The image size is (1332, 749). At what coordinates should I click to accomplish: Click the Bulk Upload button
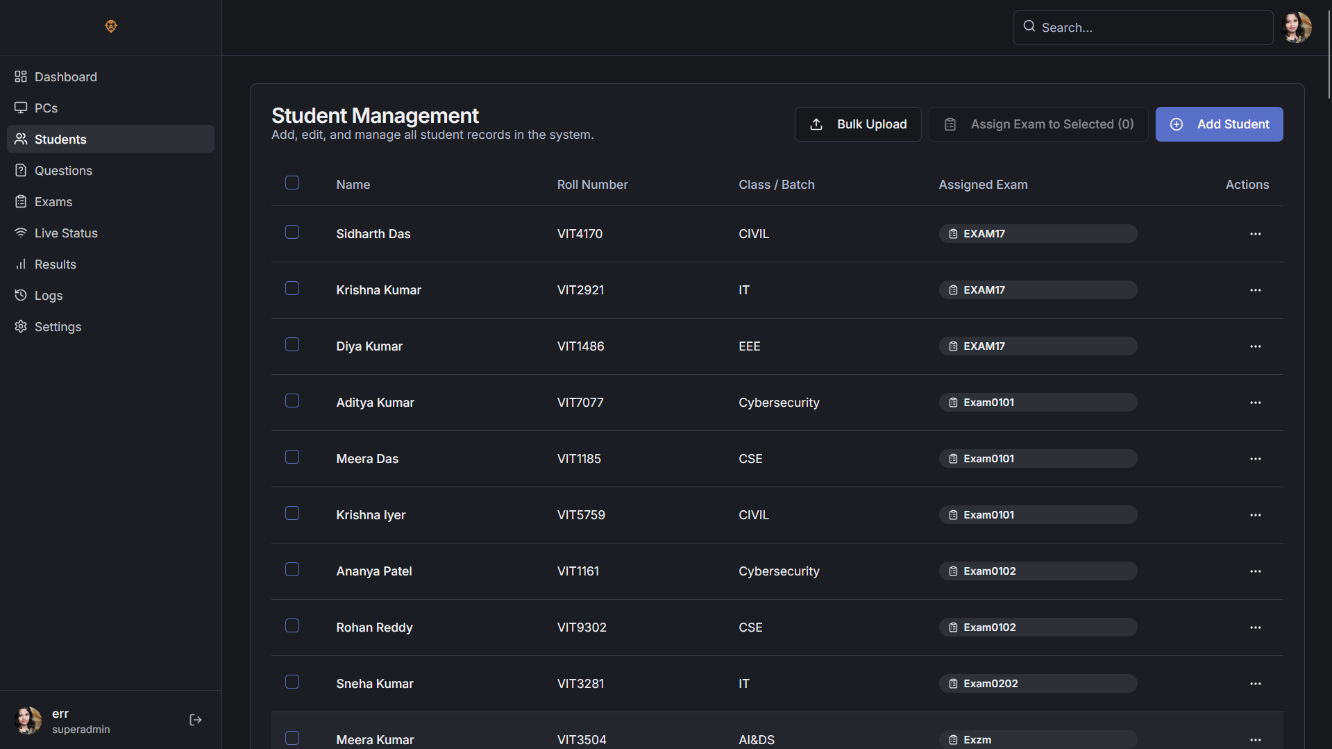(x=858, y=124)
